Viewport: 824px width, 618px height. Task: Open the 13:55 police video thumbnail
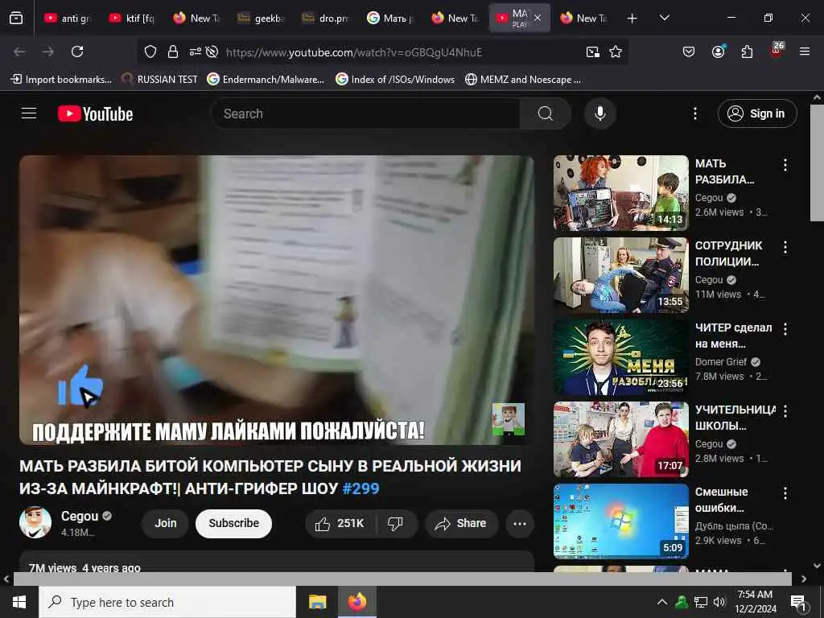tap(620, 275)
